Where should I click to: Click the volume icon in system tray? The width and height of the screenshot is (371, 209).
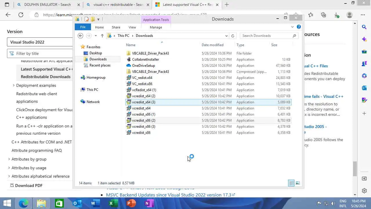tap(333, 203)
